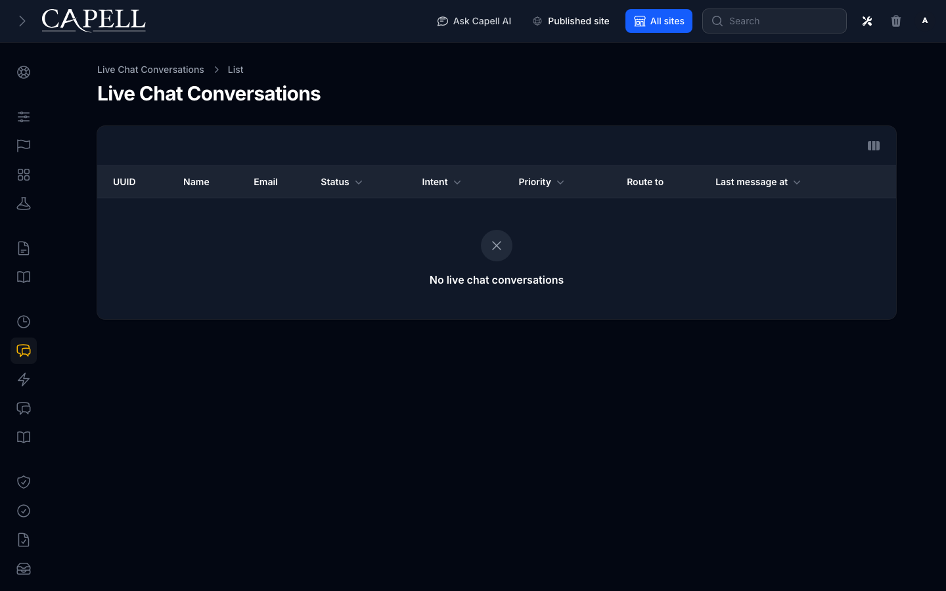Click the empty-state X circle icon
The height and width of the screenshot is (591, 946).
tap(497, 246)
